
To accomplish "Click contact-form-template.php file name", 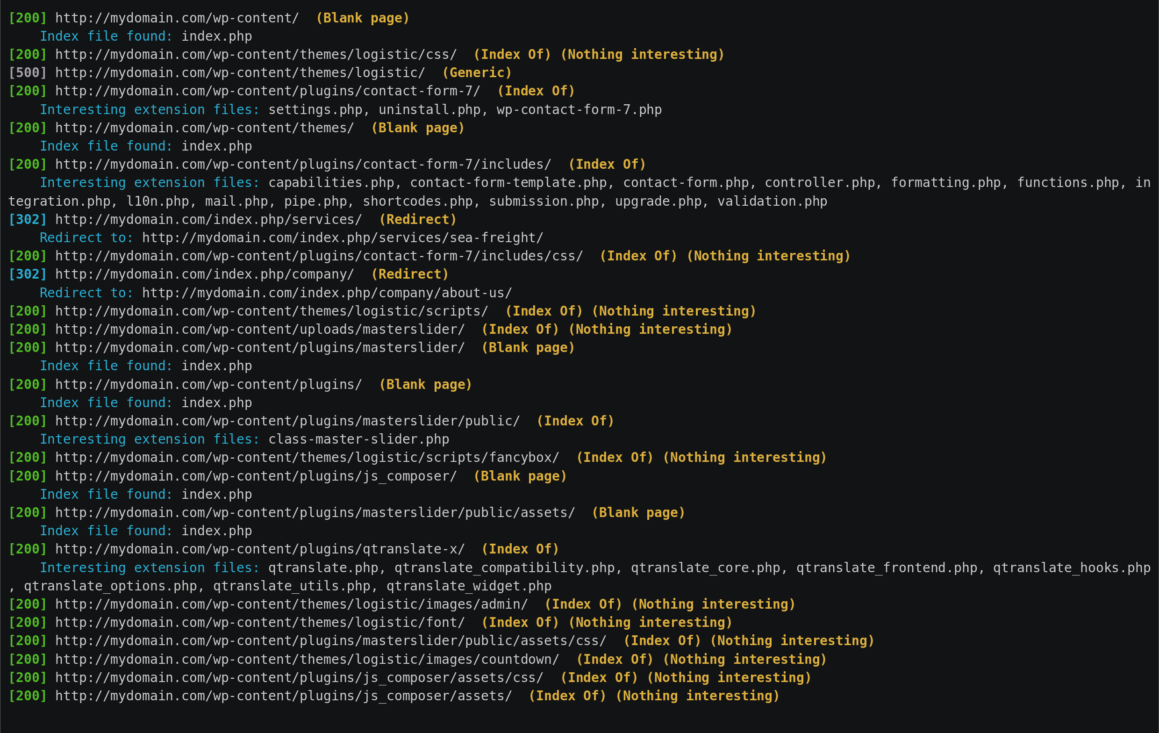I will coord(509,183).
